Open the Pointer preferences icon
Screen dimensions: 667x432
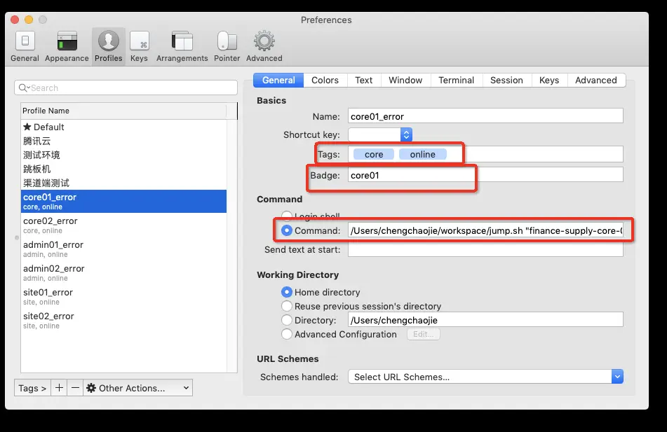pos(227,46)
